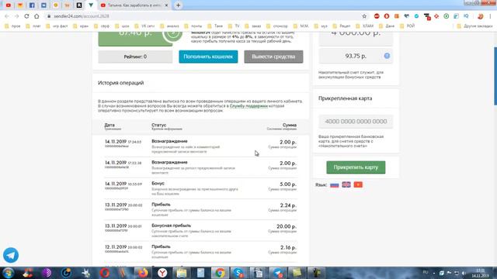Viewport: 497px width, 279px height.
Task: Open Skype from the taskbar
Action: click(x=238, y=273)
